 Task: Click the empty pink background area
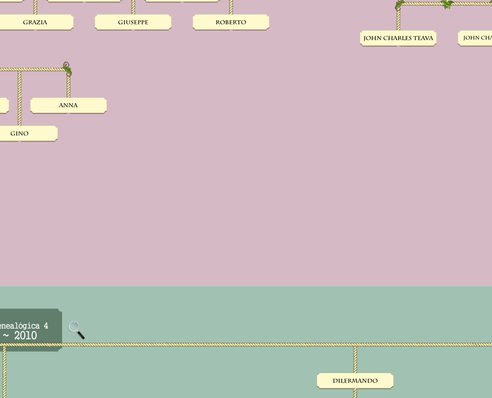tap(254, 169)
